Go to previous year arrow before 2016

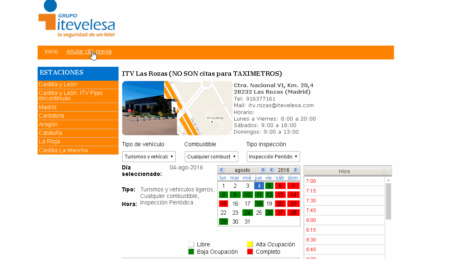(x=271, y=170)
